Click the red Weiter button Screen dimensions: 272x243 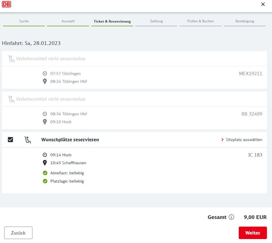click(x=253, y=233)
